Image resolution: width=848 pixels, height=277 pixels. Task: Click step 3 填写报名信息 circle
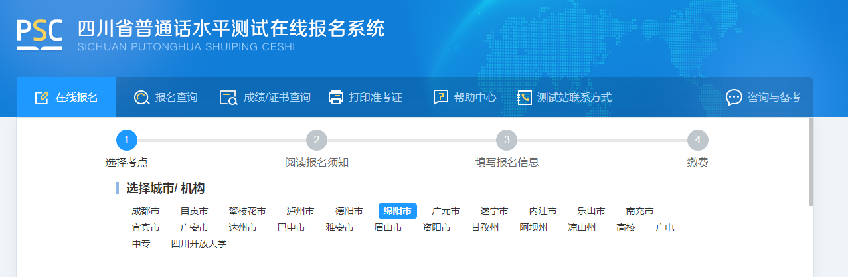point(507,140)
